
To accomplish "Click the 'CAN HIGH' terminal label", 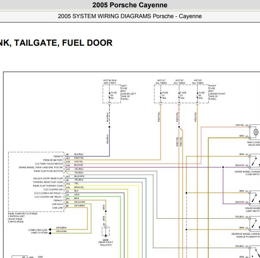I will point(57,204).
